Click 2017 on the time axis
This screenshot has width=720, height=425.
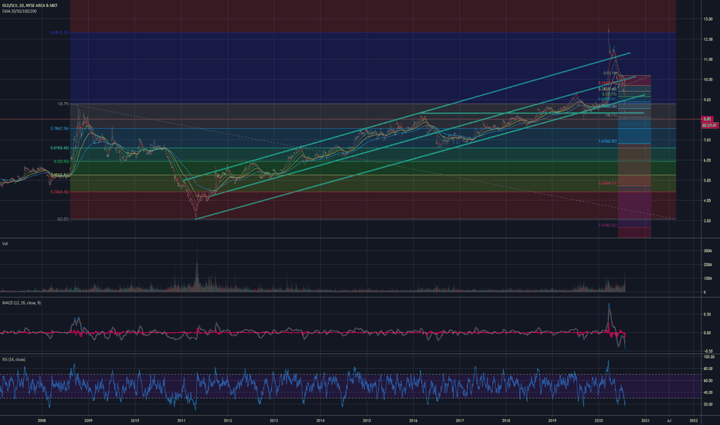click(x=459, y=420)
